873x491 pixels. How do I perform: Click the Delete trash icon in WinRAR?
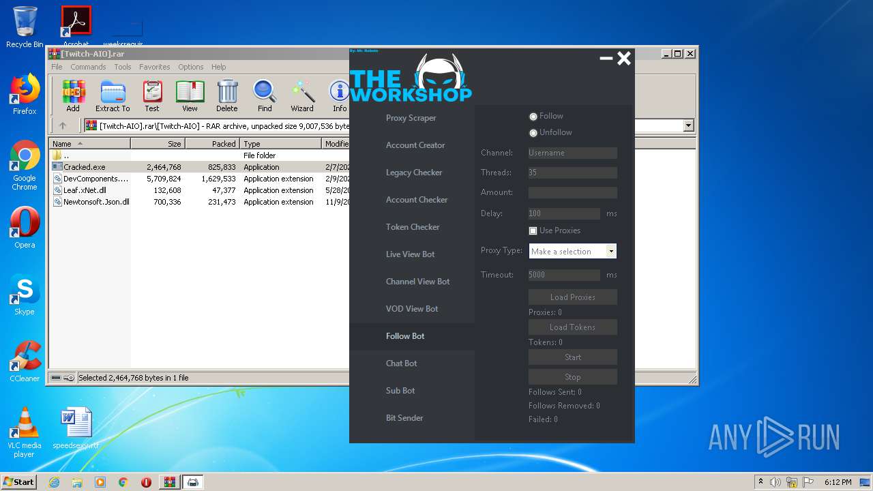(227, 96)
